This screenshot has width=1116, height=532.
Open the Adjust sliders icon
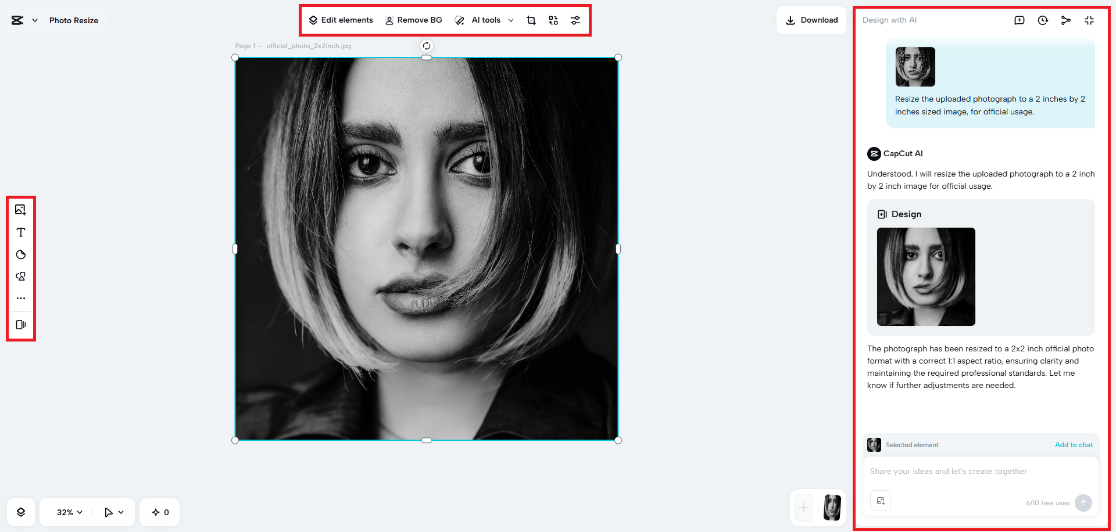[x=575, y=20]
